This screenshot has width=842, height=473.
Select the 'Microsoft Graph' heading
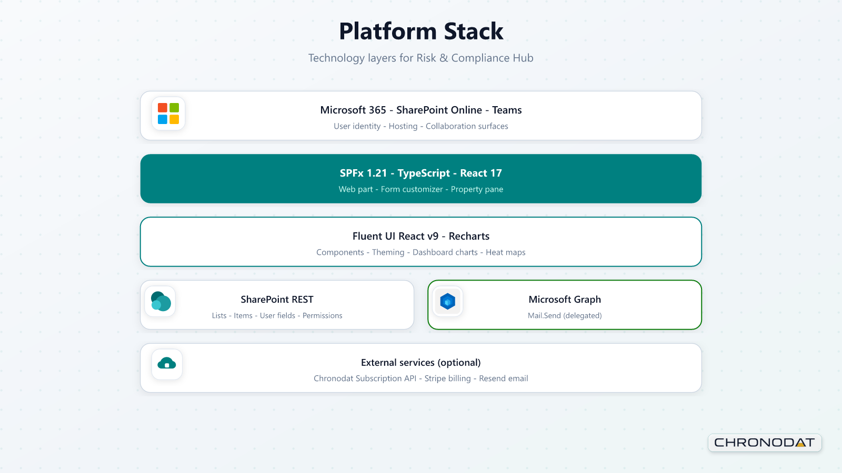click(x=565, y=300)
